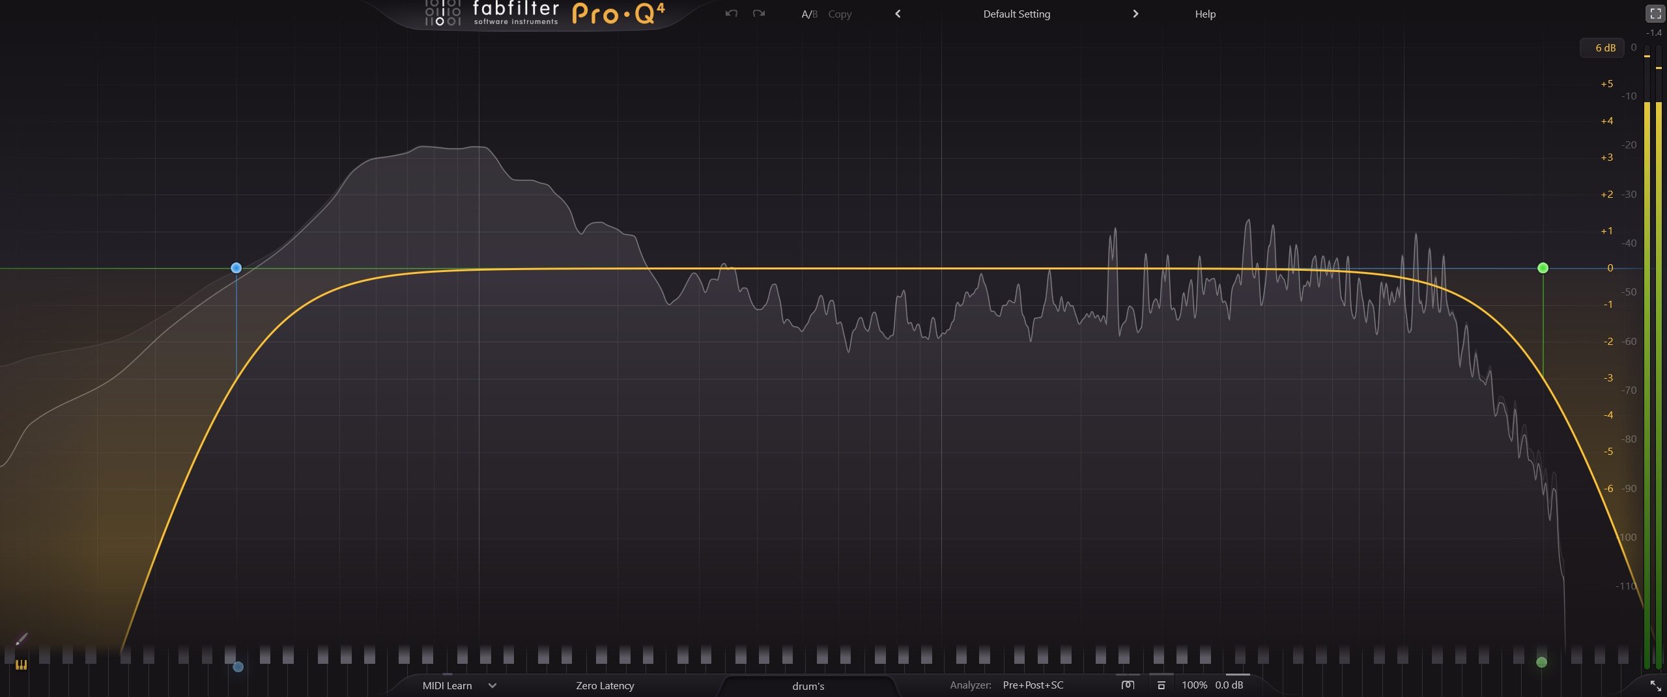
Task: Open the Help menu
Action: click(x=1205, y=14)
